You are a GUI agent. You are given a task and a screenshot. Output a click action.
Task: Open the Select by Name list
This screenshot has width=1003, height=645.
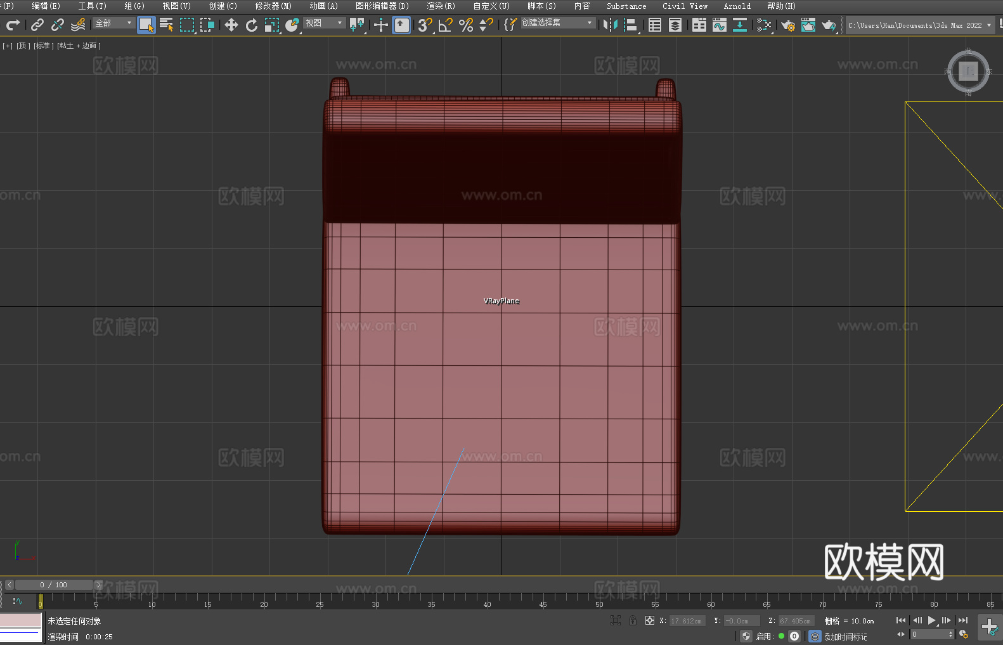tap(167, 25)
